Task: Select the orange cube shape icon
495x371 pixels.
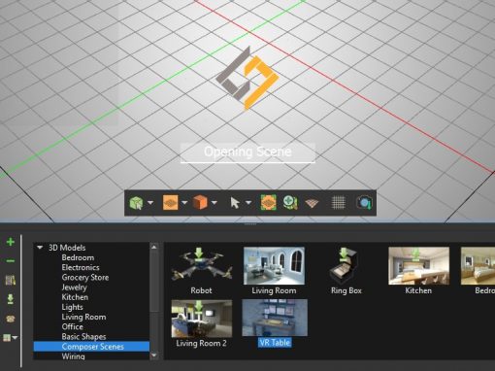Action: click(200, 203)
